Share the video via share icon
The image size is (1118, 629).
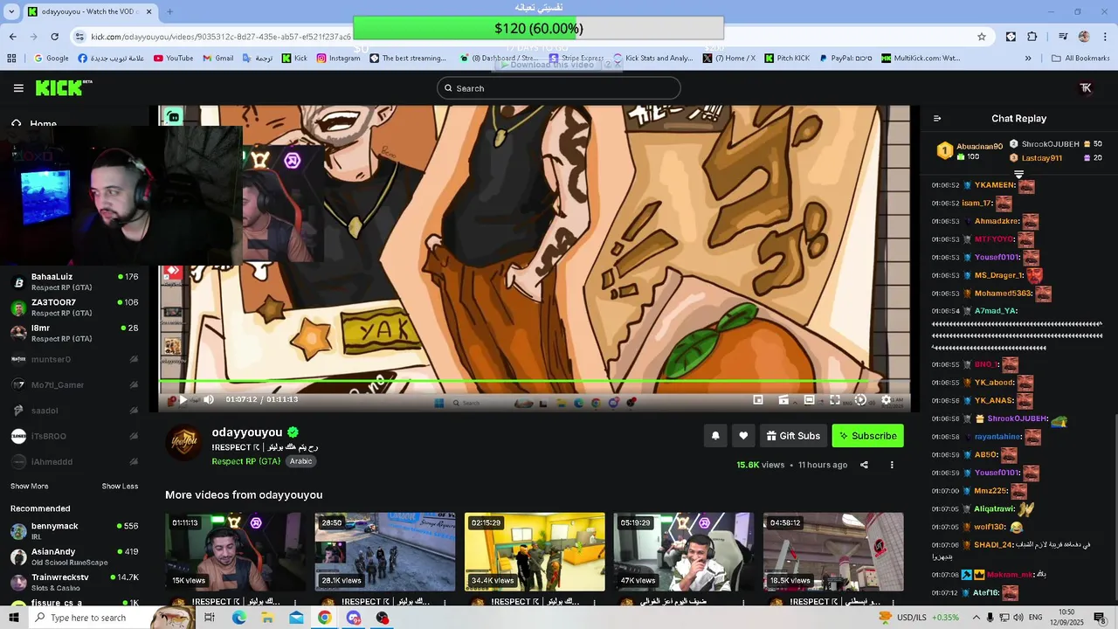tap(864, 465)
